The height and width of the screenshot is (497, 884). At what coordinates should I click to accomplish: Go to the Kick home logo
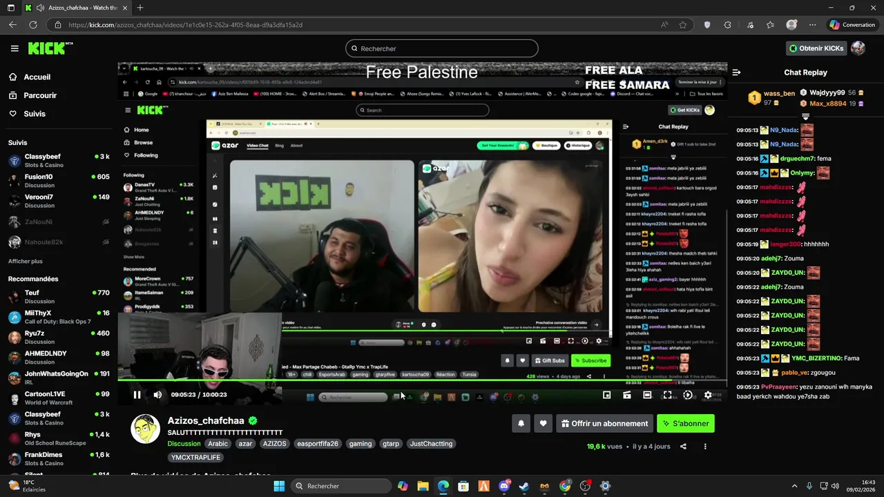click(50, 48)
